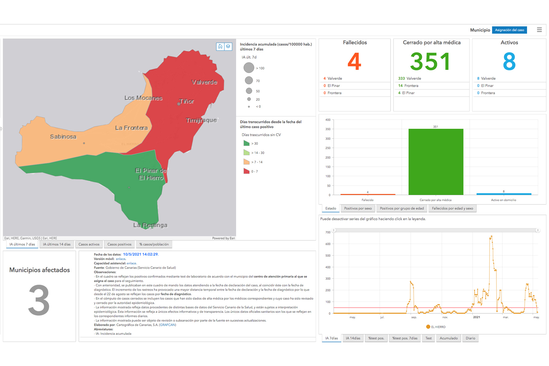Image resolution: width=549 pixels, height=366 pixels.
Task: View 'Fallecidos por edad y sexo' tab
Action: pos(452,209)
